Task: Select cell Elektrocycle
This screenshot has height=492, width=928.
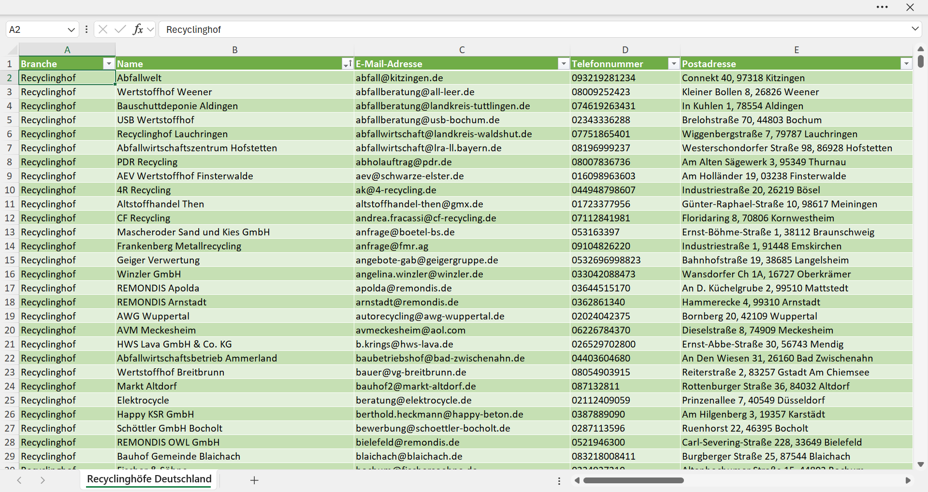Action: click(x=235, y=400)
